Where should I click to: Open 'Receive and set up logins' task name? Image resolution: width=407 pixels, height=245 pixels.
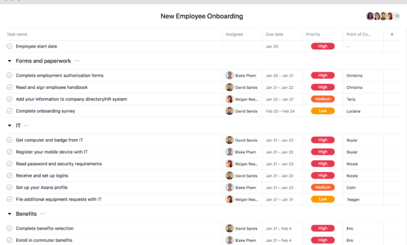pyautogui.click(x=42, y=175)
